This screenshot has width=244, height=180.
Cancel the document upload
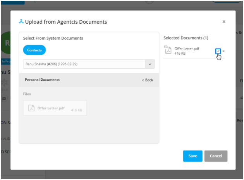216,156
